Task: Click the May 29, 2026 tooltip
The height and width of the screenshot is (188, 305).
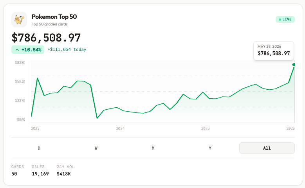Action: point(274,51)
